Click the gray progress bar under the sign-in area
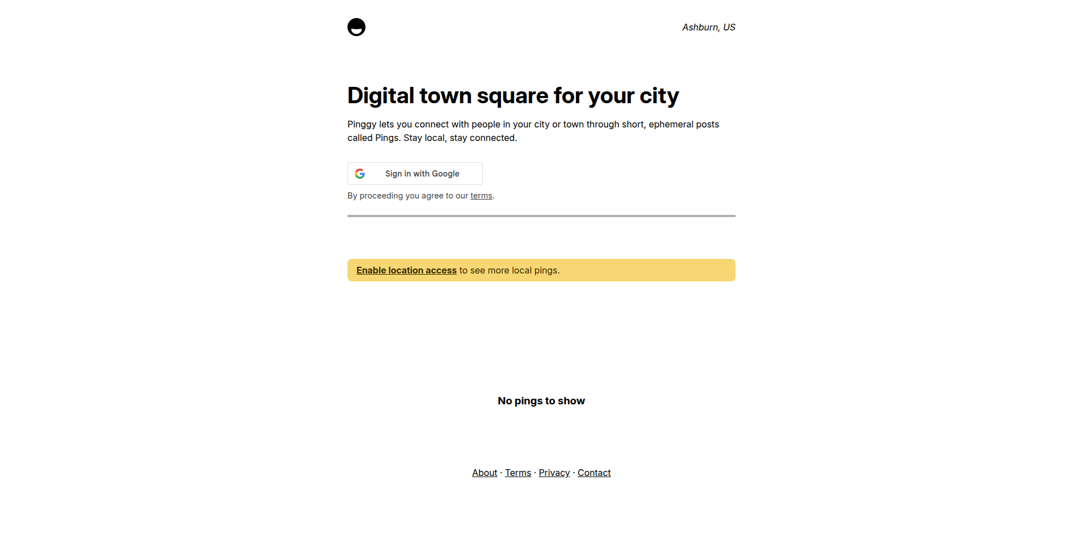Image resolution: width=1083 pixels, height=560 pixels. point(541,215)
